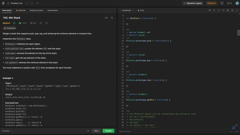This screenshot has width=240, height=135.
Task: Open the keyboard shortcuts command icon
Action: [228, 10]
